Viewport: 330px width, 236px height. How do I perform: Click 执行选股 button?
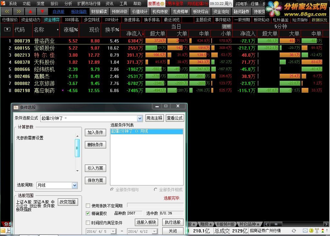point(173,222)
